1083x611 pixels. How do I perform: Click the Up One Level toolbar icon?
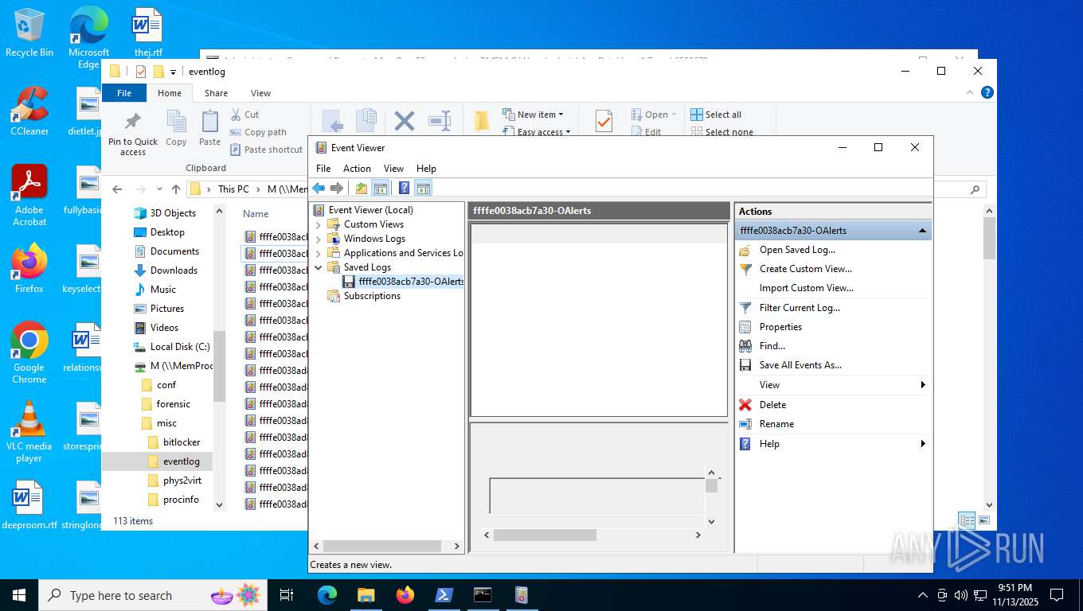(362, 189)
